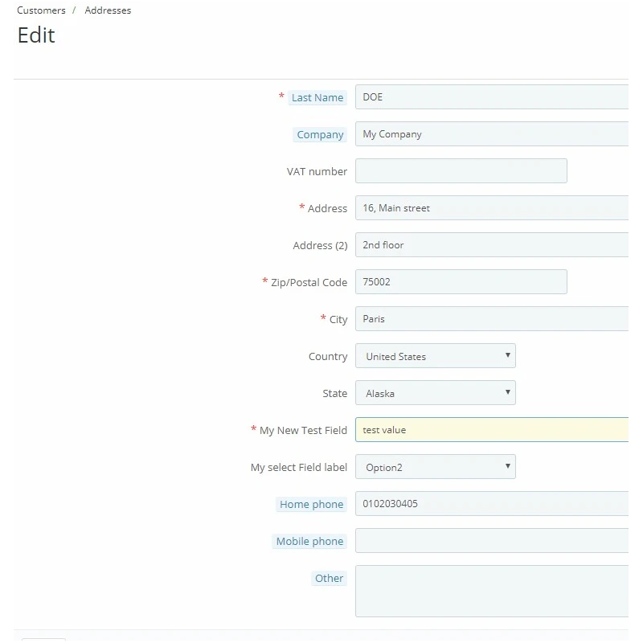Open the Country dropdown showing United States
Image resolution: width=643 pixels, height=643 pixels.
tap(435, 355)
